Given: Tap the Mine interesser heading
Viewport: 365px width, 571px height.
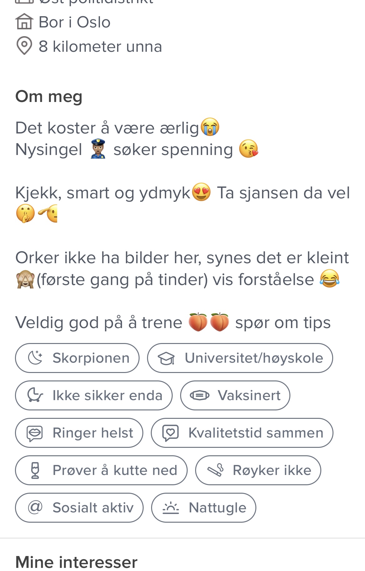Looking at the screenshot, I should tap(76, 562).
